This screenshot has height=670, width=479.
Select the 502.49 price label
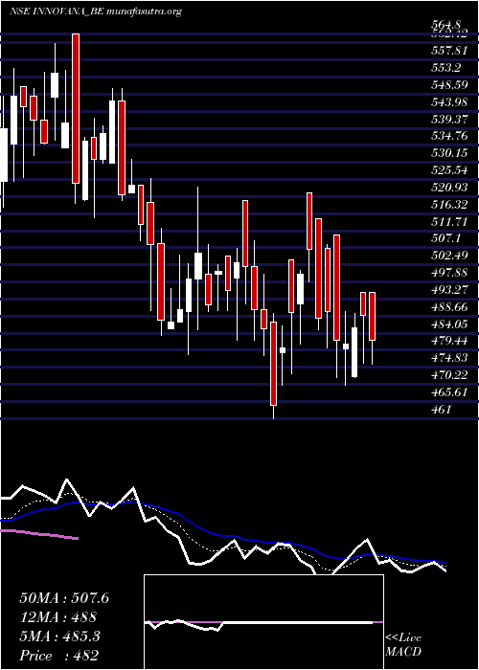(x=449, y=256)
